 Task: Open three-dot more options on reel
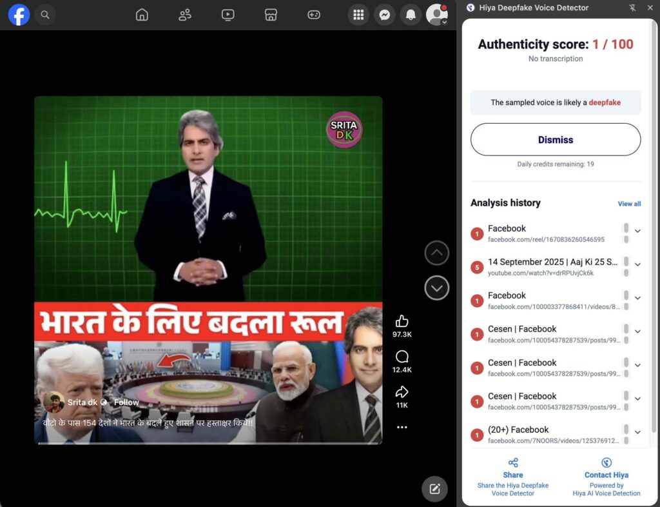pyautogui.click(x=402, y=427)
